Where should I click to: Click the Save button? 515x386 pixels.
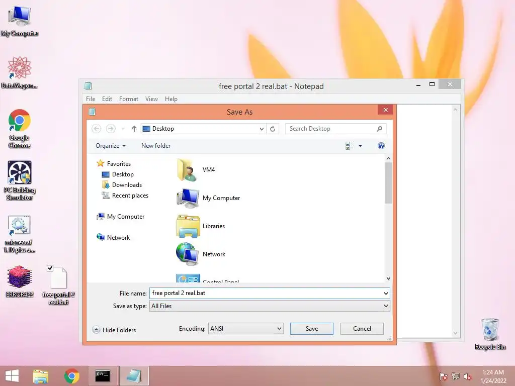[312, 329]
